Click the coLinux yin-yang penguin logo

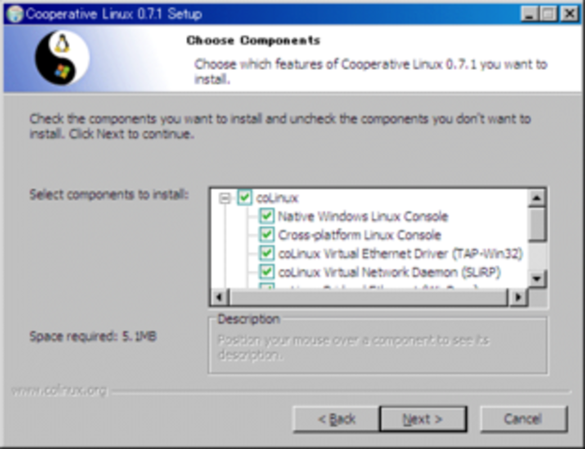coord(62,58)
